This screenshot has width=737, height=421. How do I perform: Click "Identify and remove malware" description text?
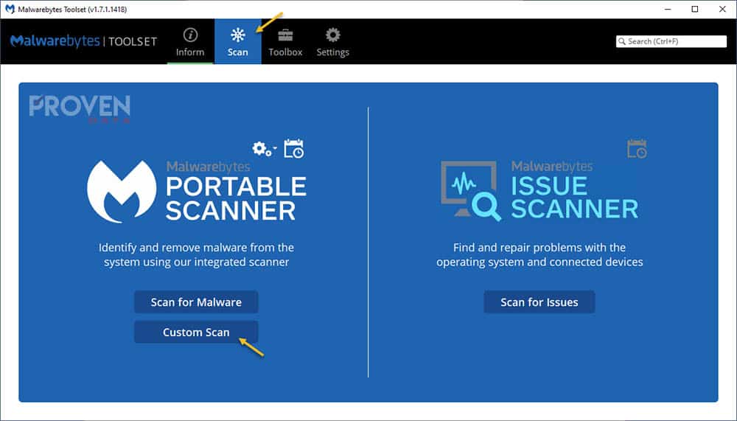(x=196, y=254)
